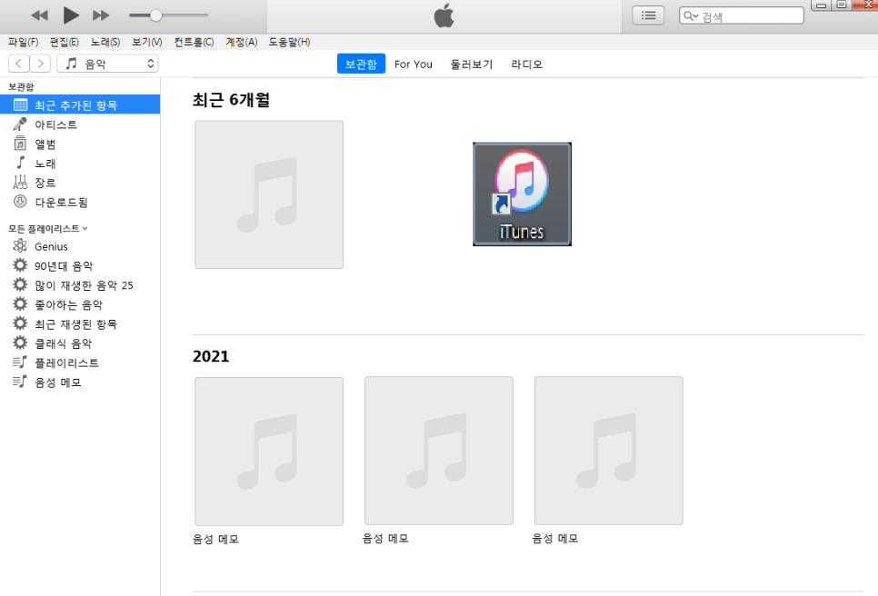This screenshot has height=596, width=878.
Task: Start playback with the Play button
Action: [71, 15]
